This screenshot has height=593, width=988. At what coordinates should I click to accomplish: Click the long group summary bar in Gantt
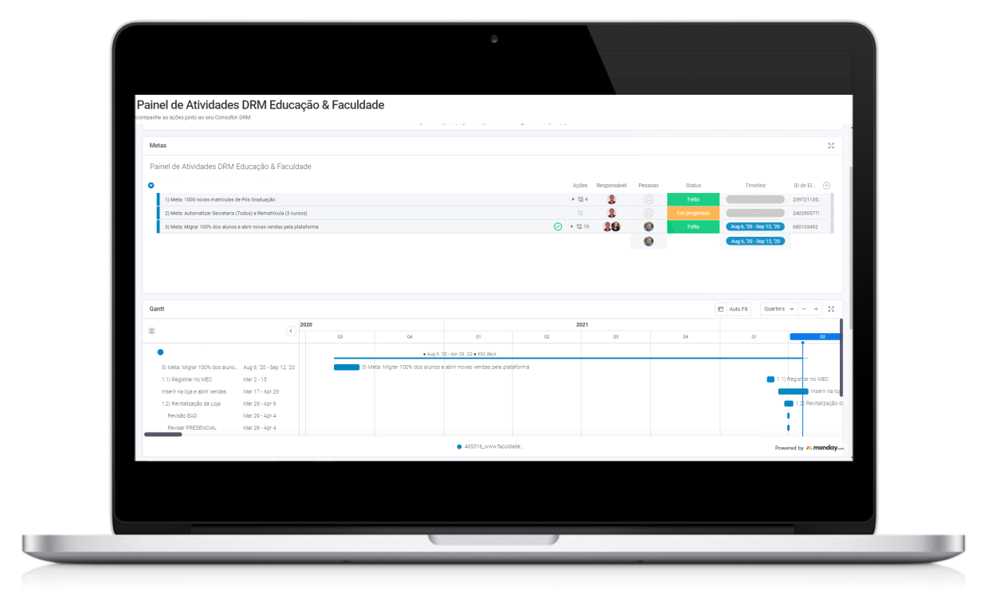[570, 359]
